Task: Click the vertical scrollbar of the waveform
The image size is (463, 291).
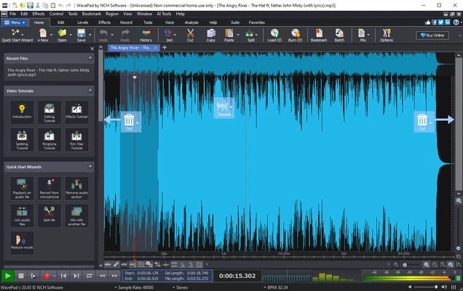Action: [x=459, y=124]
